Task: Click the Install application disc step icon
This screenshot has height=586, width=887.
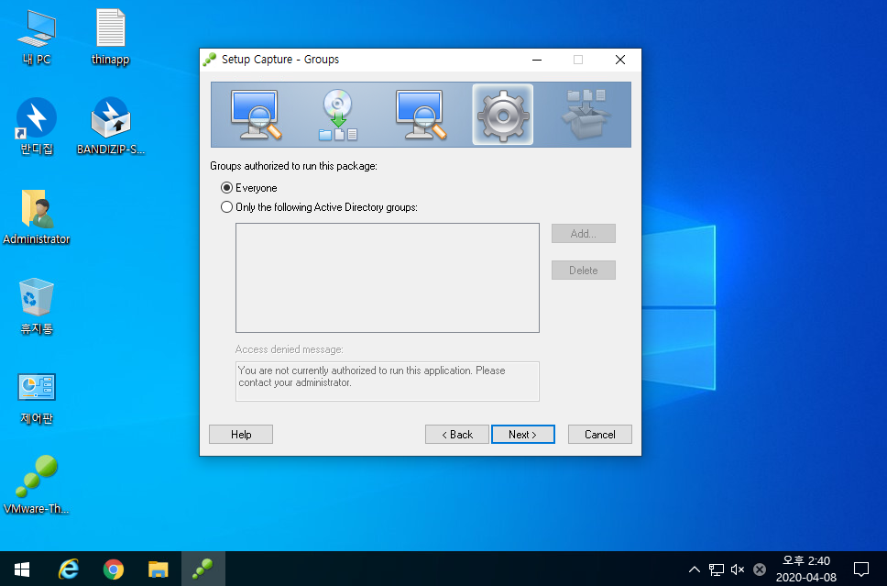Action: (338, 115)
